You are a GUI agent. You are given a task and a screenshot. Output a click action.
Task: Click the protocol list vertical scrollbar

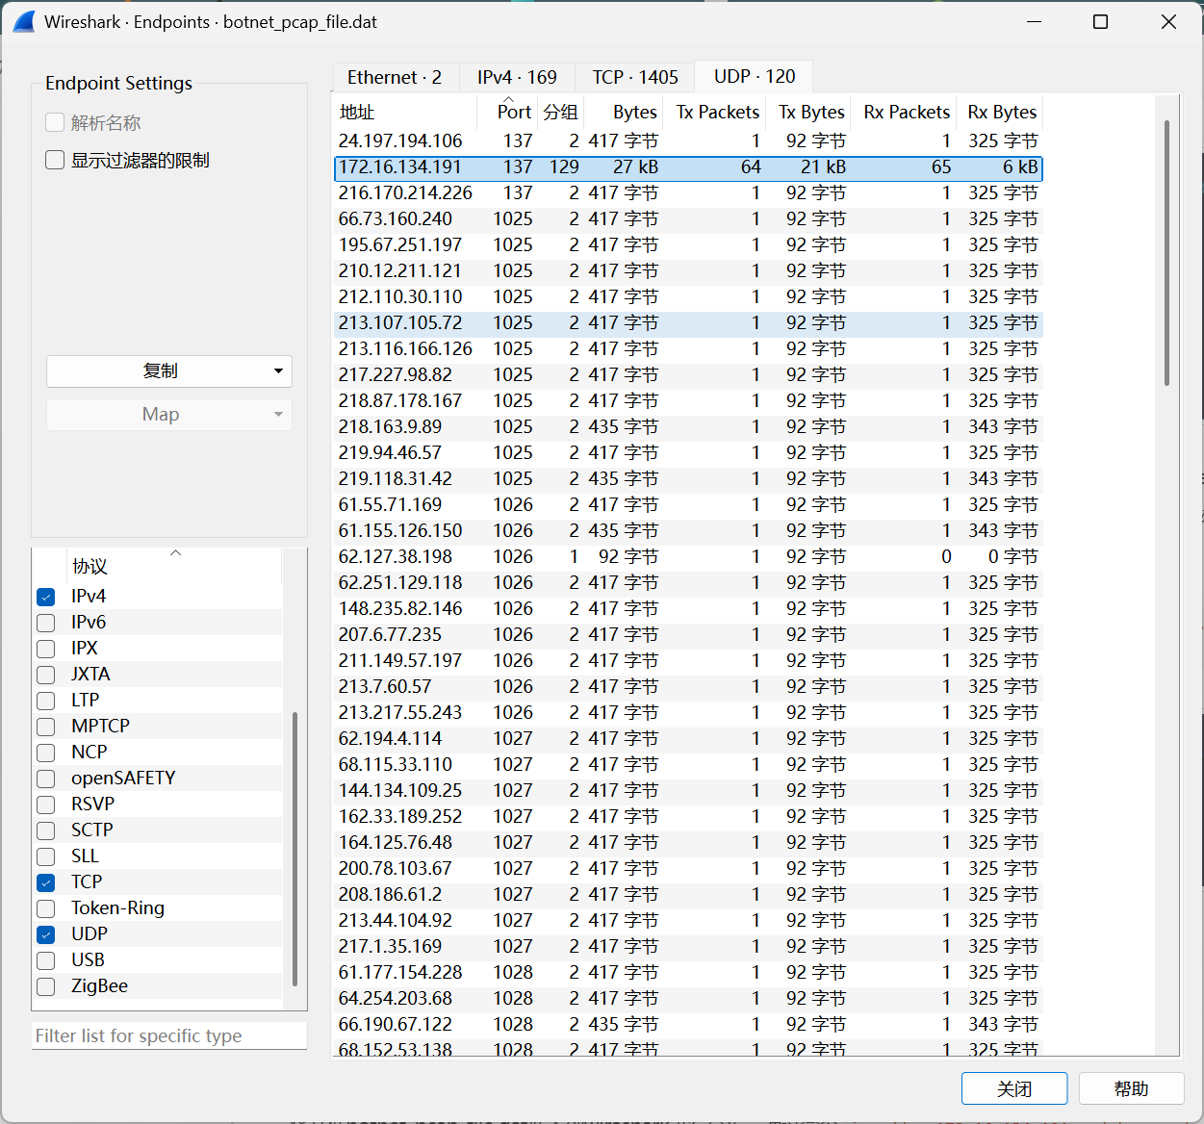[x=295, y=849]
